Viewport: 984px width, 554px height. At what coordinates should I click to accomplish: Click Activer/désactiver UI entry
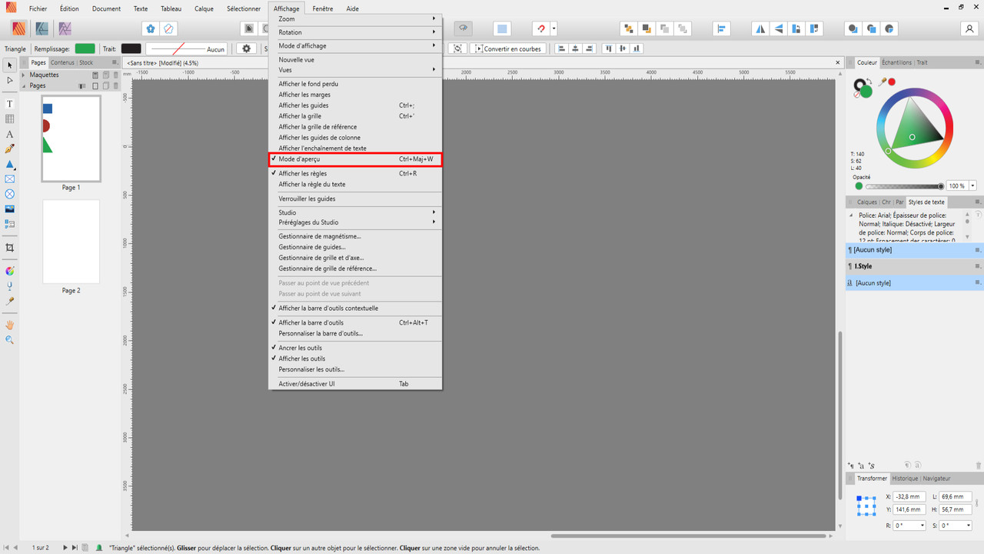355,384
